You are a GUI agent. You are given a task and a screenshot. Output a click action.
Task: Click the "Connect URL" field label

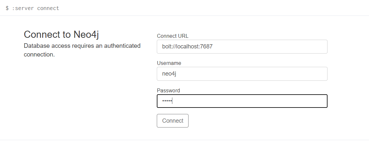point(172,36)
